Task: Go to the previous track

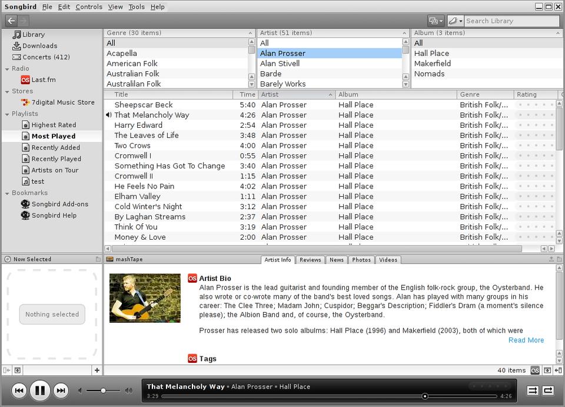Action: tap(19, 390)
